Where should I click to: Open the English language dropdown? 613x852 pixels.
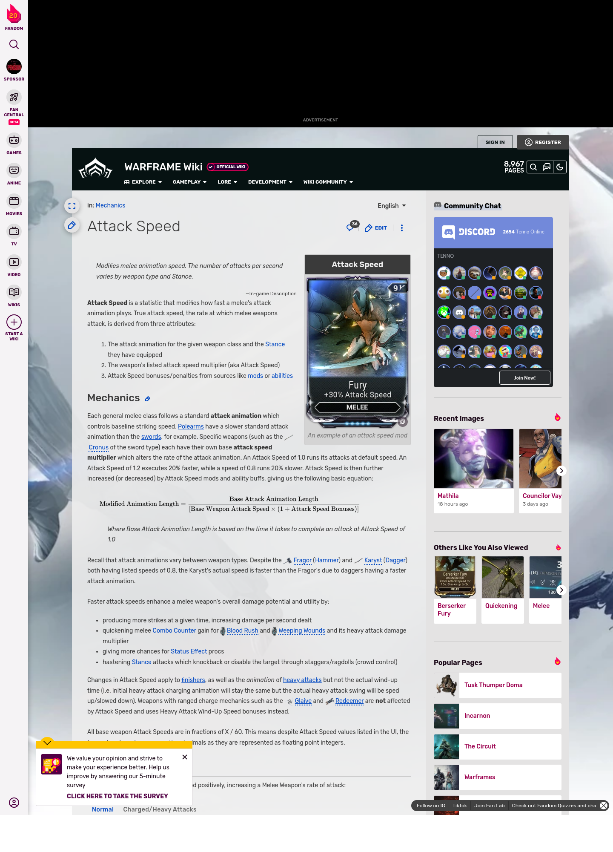click(392, 206)
